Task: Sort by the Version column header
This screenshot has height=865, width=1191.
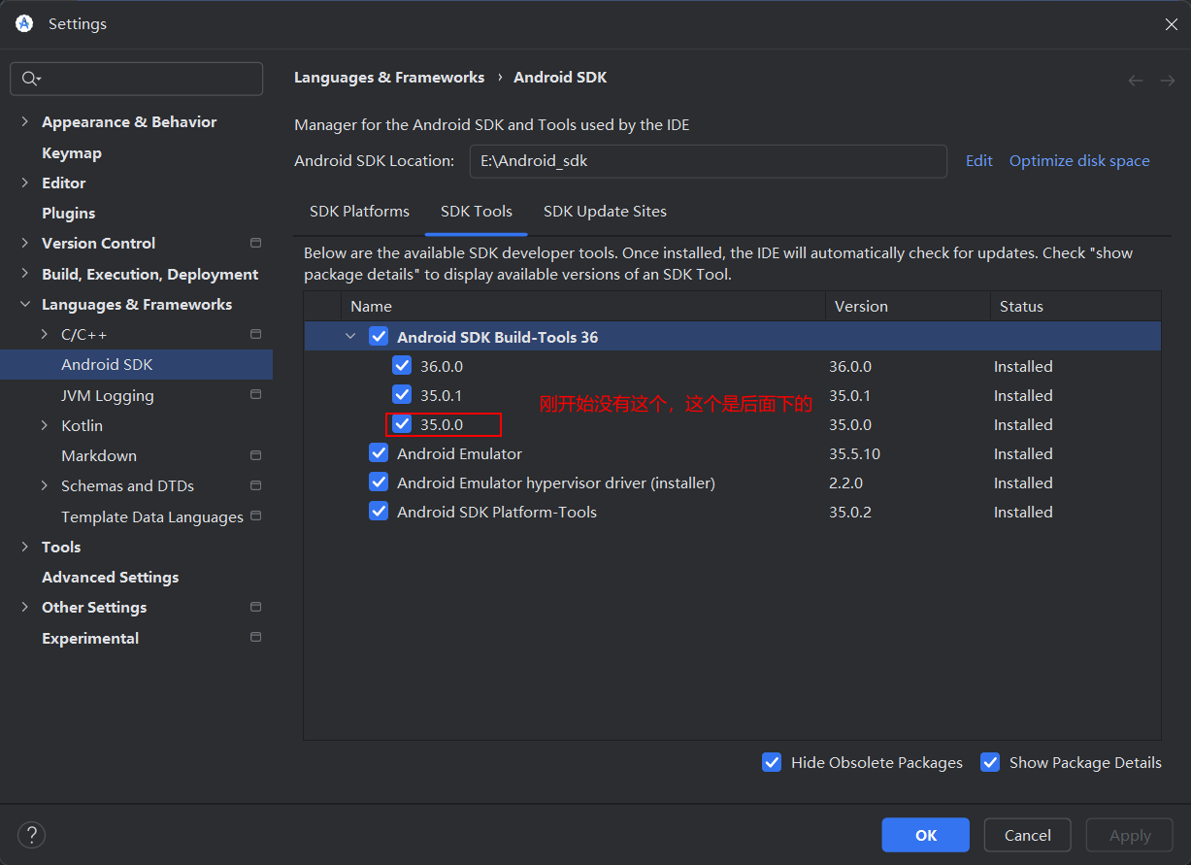Action: tap(908, 306)
